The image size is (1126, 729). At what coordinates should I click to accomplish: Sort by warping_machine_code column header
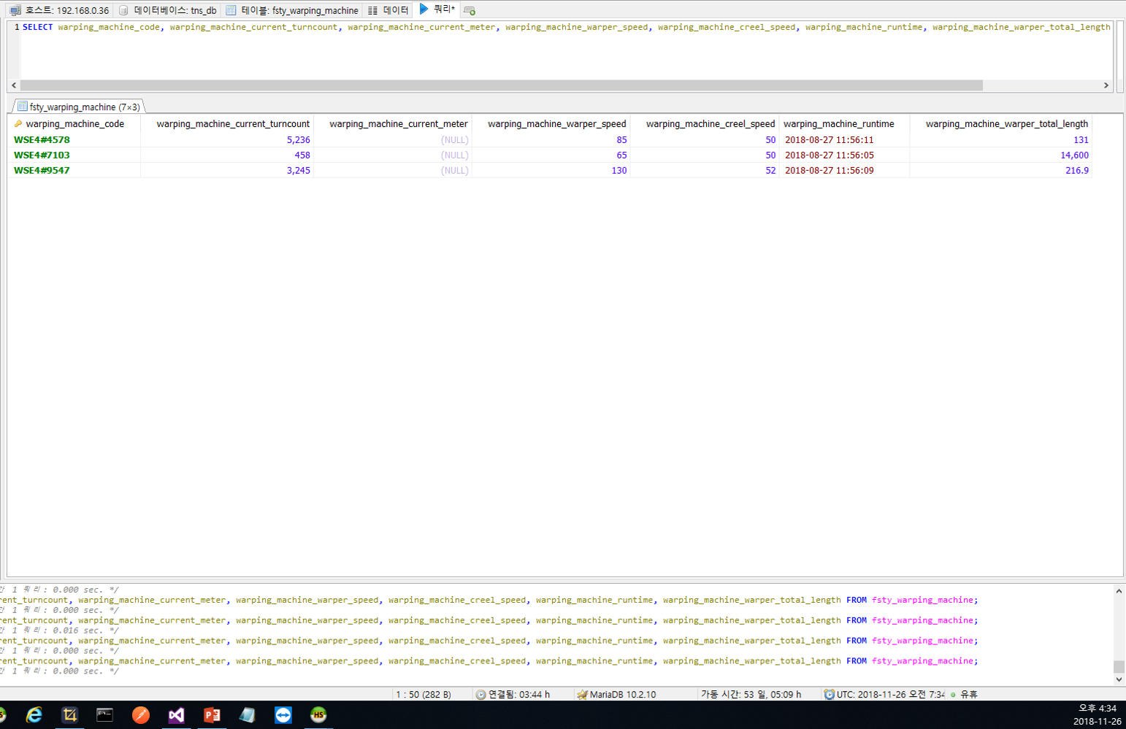click(x=74, y=124)
